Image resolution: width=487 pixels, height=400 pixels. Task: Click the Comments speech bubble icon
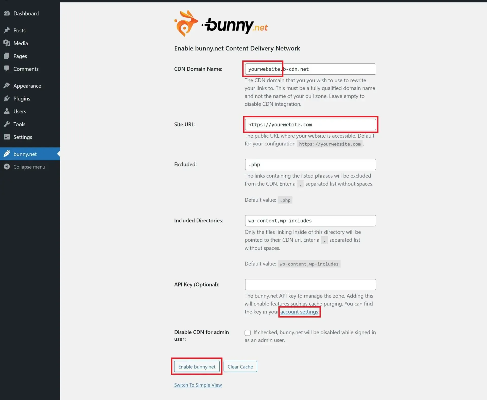(7, 69)
